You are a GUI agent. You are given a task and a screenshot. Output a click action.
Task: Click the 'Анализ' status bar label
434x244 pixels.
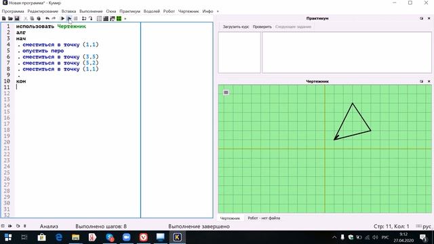click(49, 226)
